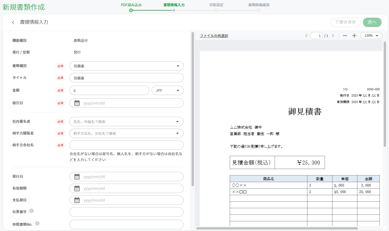Open the JPY currency dropdown
Viewport: 389px width, 231px height.
pyautogui.click(x=167, y=90)
